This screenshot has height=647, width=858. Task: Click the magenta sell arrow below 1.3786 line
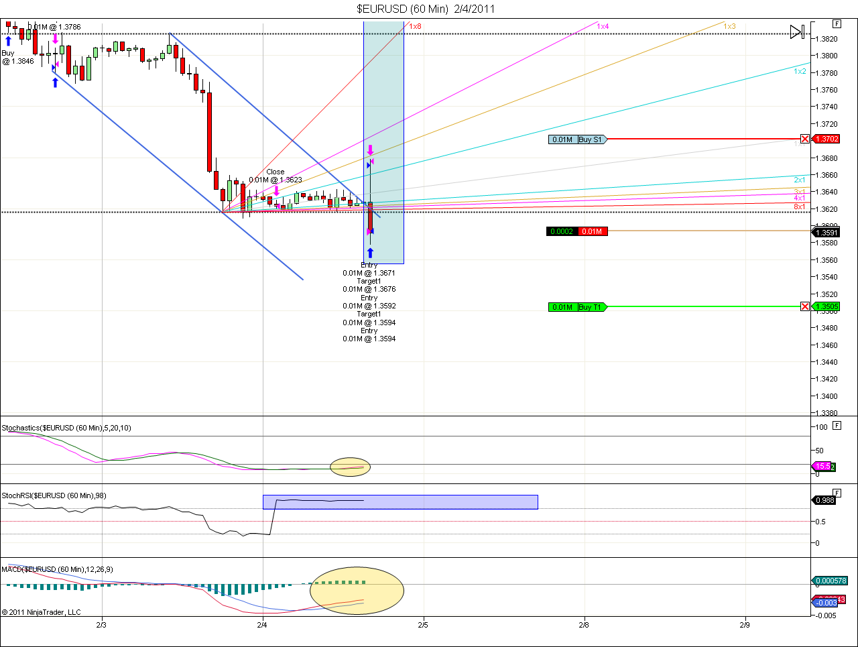[x=55, y=39]
